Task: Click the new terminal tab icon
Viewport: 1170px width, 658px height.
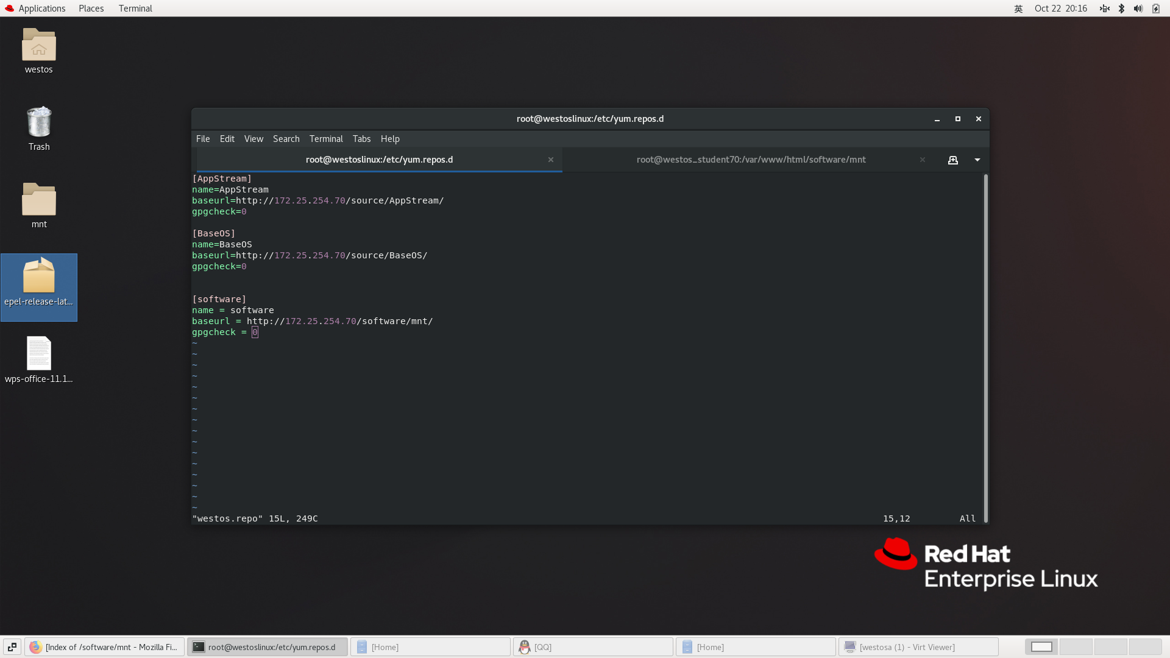Action: tap(952, 160)
